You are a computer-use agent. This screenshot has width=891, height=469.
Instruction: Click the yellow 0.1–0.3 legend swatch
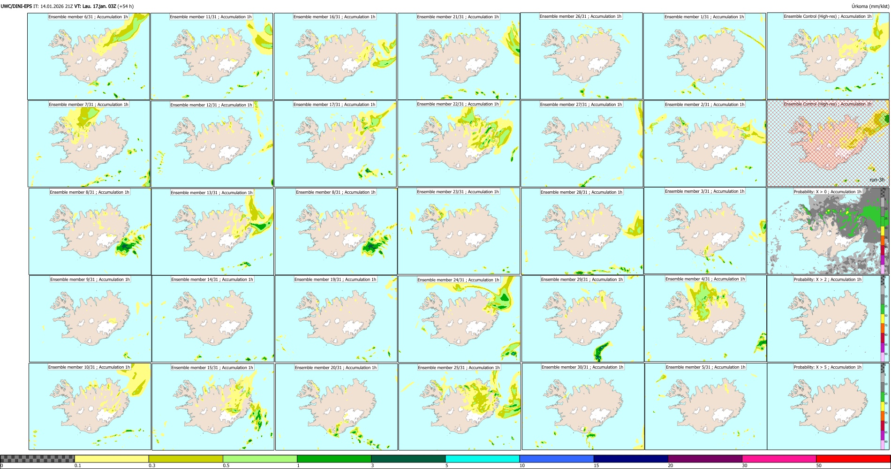(112, 459)
